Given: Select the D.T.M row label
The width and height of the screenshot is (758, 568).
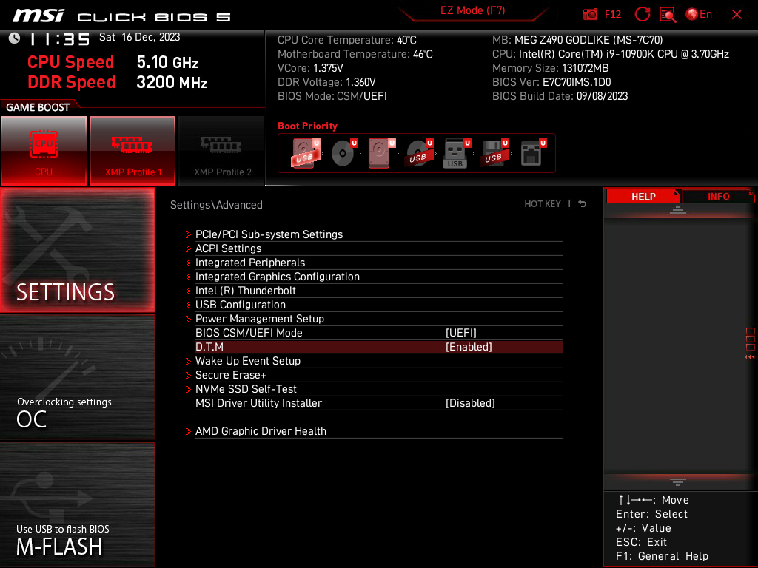Looking at the screenshot, I should (209, 347).
